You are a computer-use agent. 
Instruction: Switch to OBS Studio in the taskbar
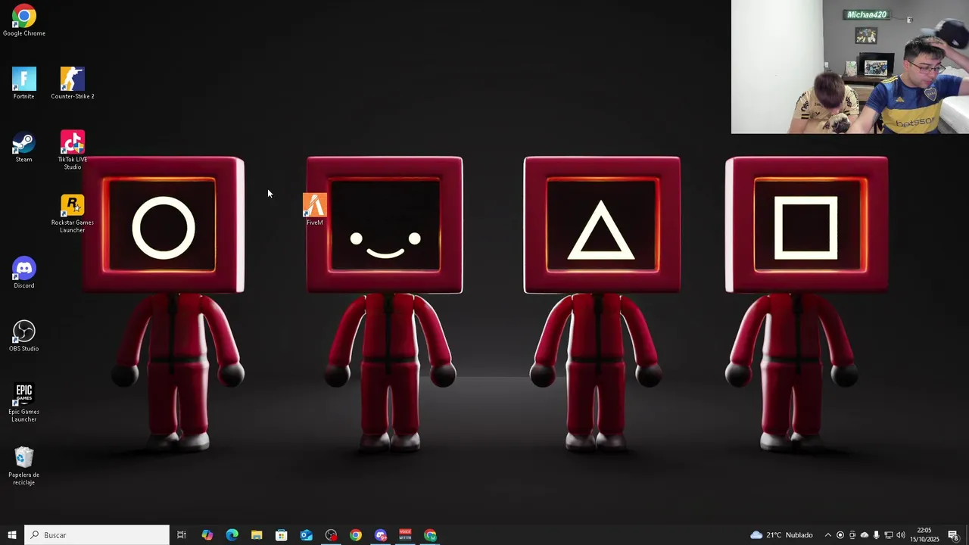click(x=331, y=535)
